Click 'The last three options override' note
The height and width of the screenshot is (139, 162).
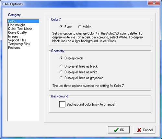(88, 86)
